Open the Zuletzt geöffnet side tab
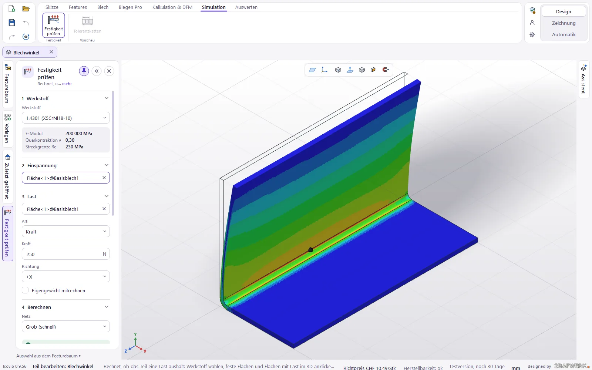The image size is (592, 370). 7,176
